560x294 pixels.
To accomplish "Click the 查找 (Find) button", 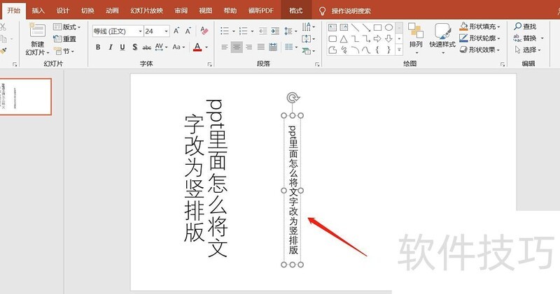I will [x=524, y=27].
